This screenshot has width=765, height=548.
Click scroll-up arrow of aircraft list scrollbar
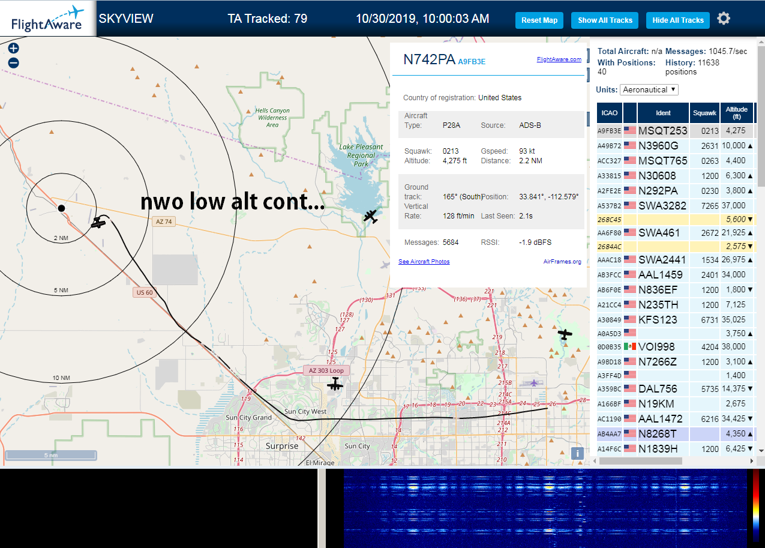(x=761, y=43)
